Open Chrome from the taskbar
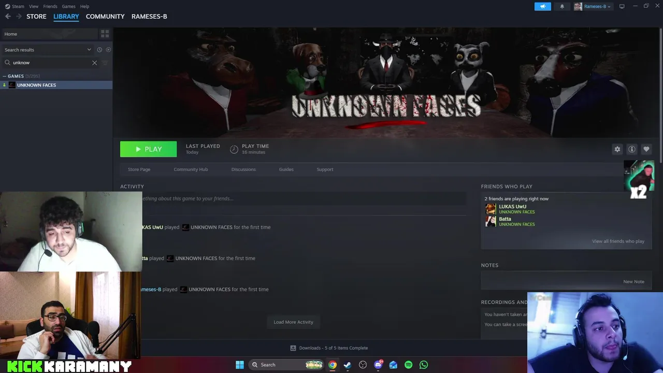 pos(333,365)
